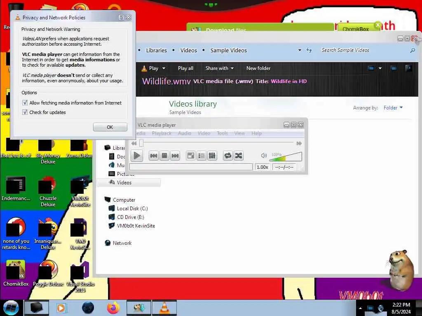The width and height of the screenshot is (422, 316).
Task: Expand the address bar history dropdown
Action: (x=300, y=50)
